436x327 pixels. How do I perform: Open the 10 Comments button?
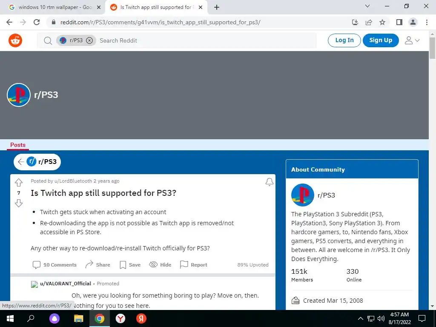pyautogui.click(x=54, y=265)
